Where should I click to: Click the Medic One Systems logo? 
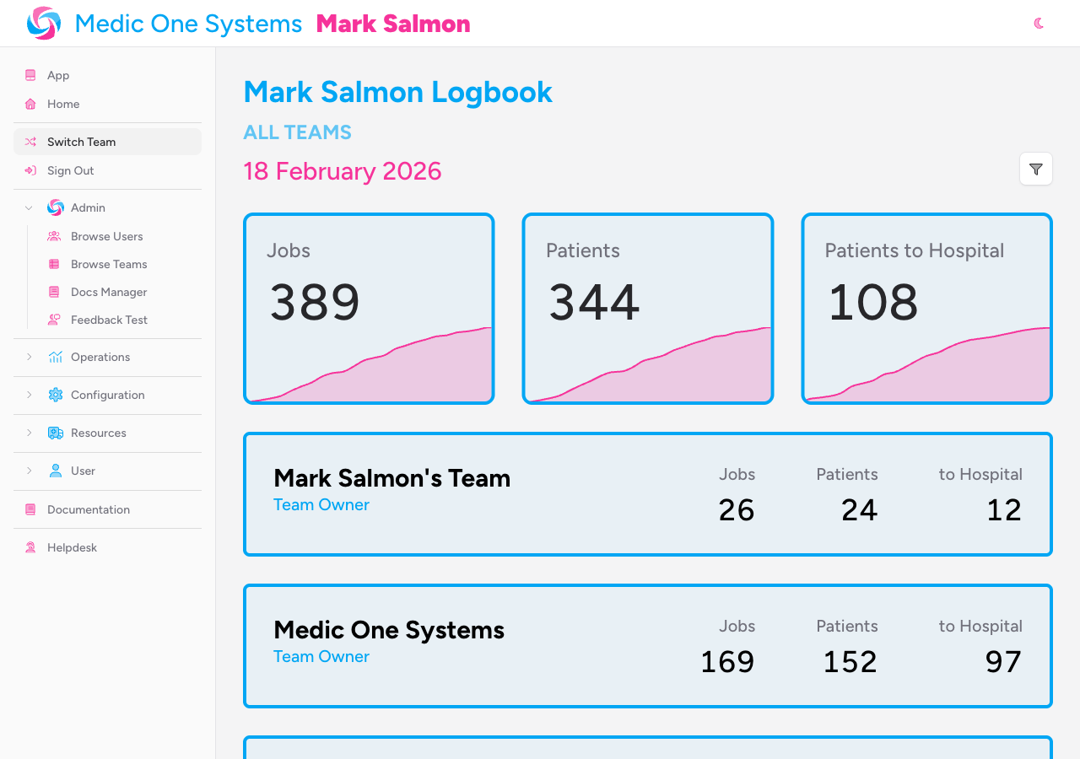click(41, 23)
